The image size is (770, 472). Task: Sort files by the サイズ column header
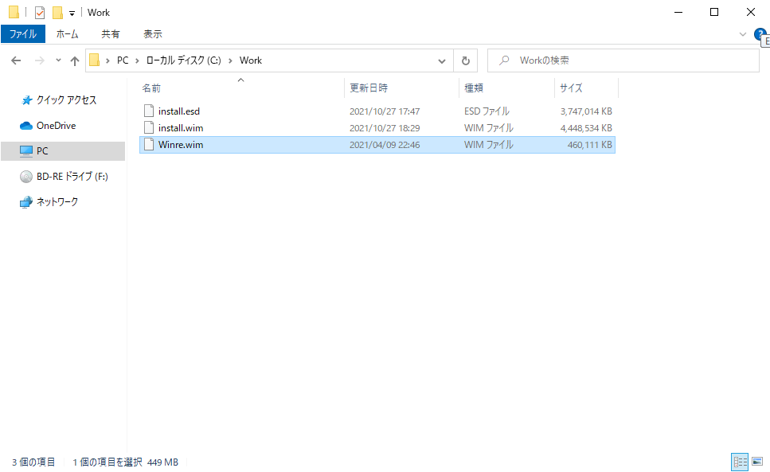(571, 88)
